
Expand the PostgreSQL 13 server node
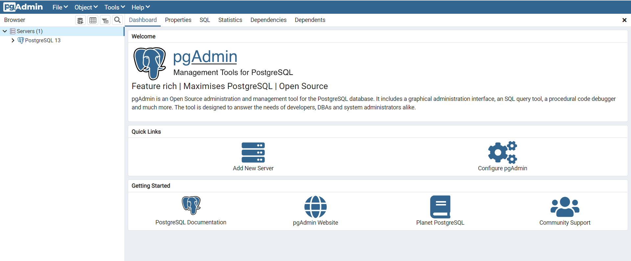point(13,40)
